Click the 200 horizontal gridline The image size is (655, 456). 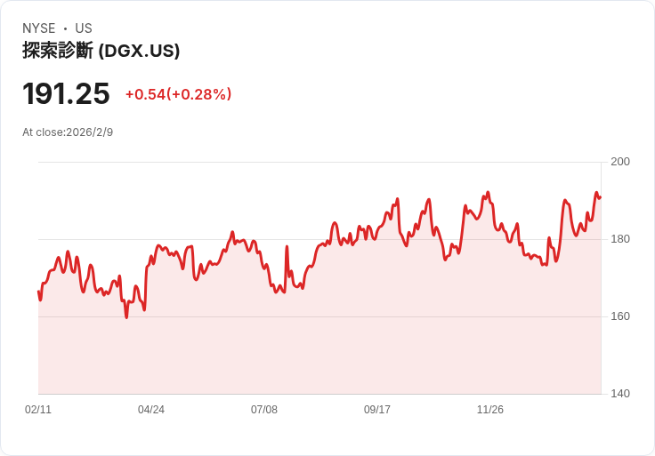click(x=319, y=162)
